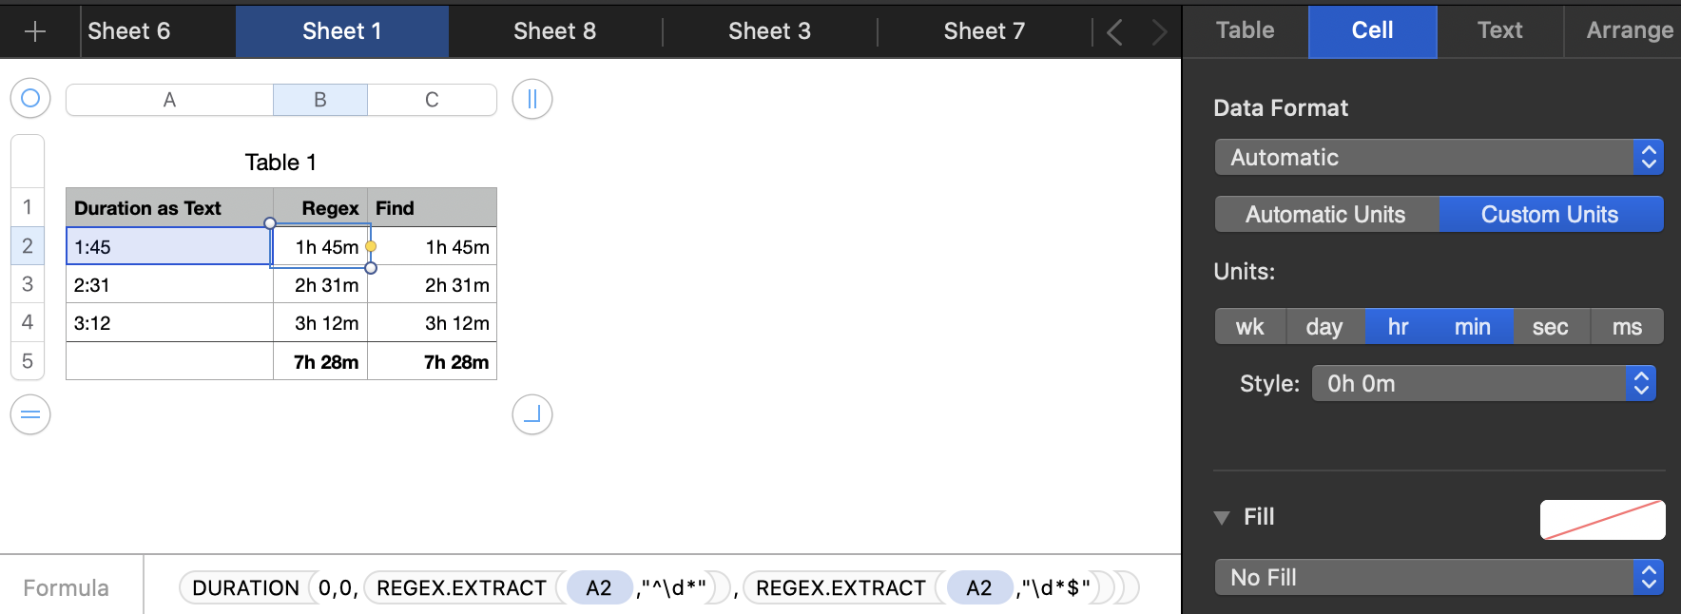Click the resize table corner handle icon
Screen dimensions: 1681x614
532,414
